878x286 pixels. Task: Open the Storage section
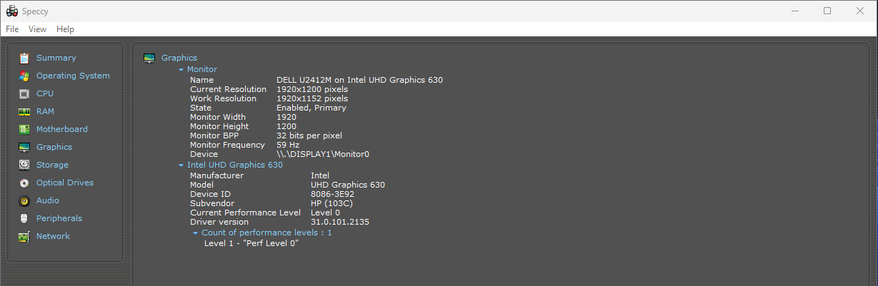(52, 165)
